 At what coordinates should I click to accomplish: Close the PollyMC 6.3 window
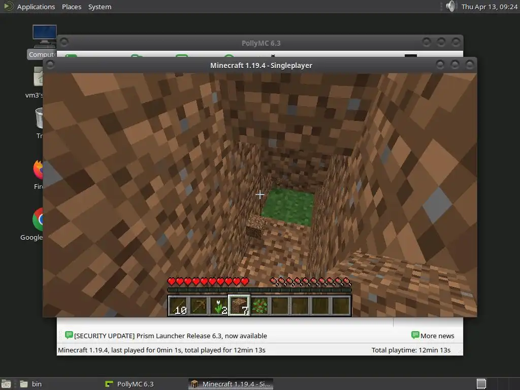pyautogui.click(x=456, y=42)
